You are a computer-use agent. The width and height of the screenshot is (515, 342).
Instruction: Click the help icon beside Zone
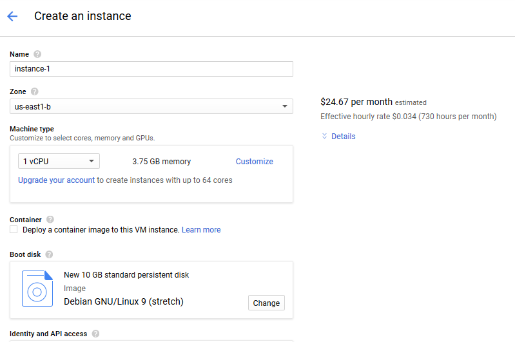click(35, 92)
